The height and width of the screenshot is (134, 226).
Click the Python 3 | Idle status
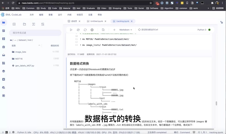click(24, 132)
